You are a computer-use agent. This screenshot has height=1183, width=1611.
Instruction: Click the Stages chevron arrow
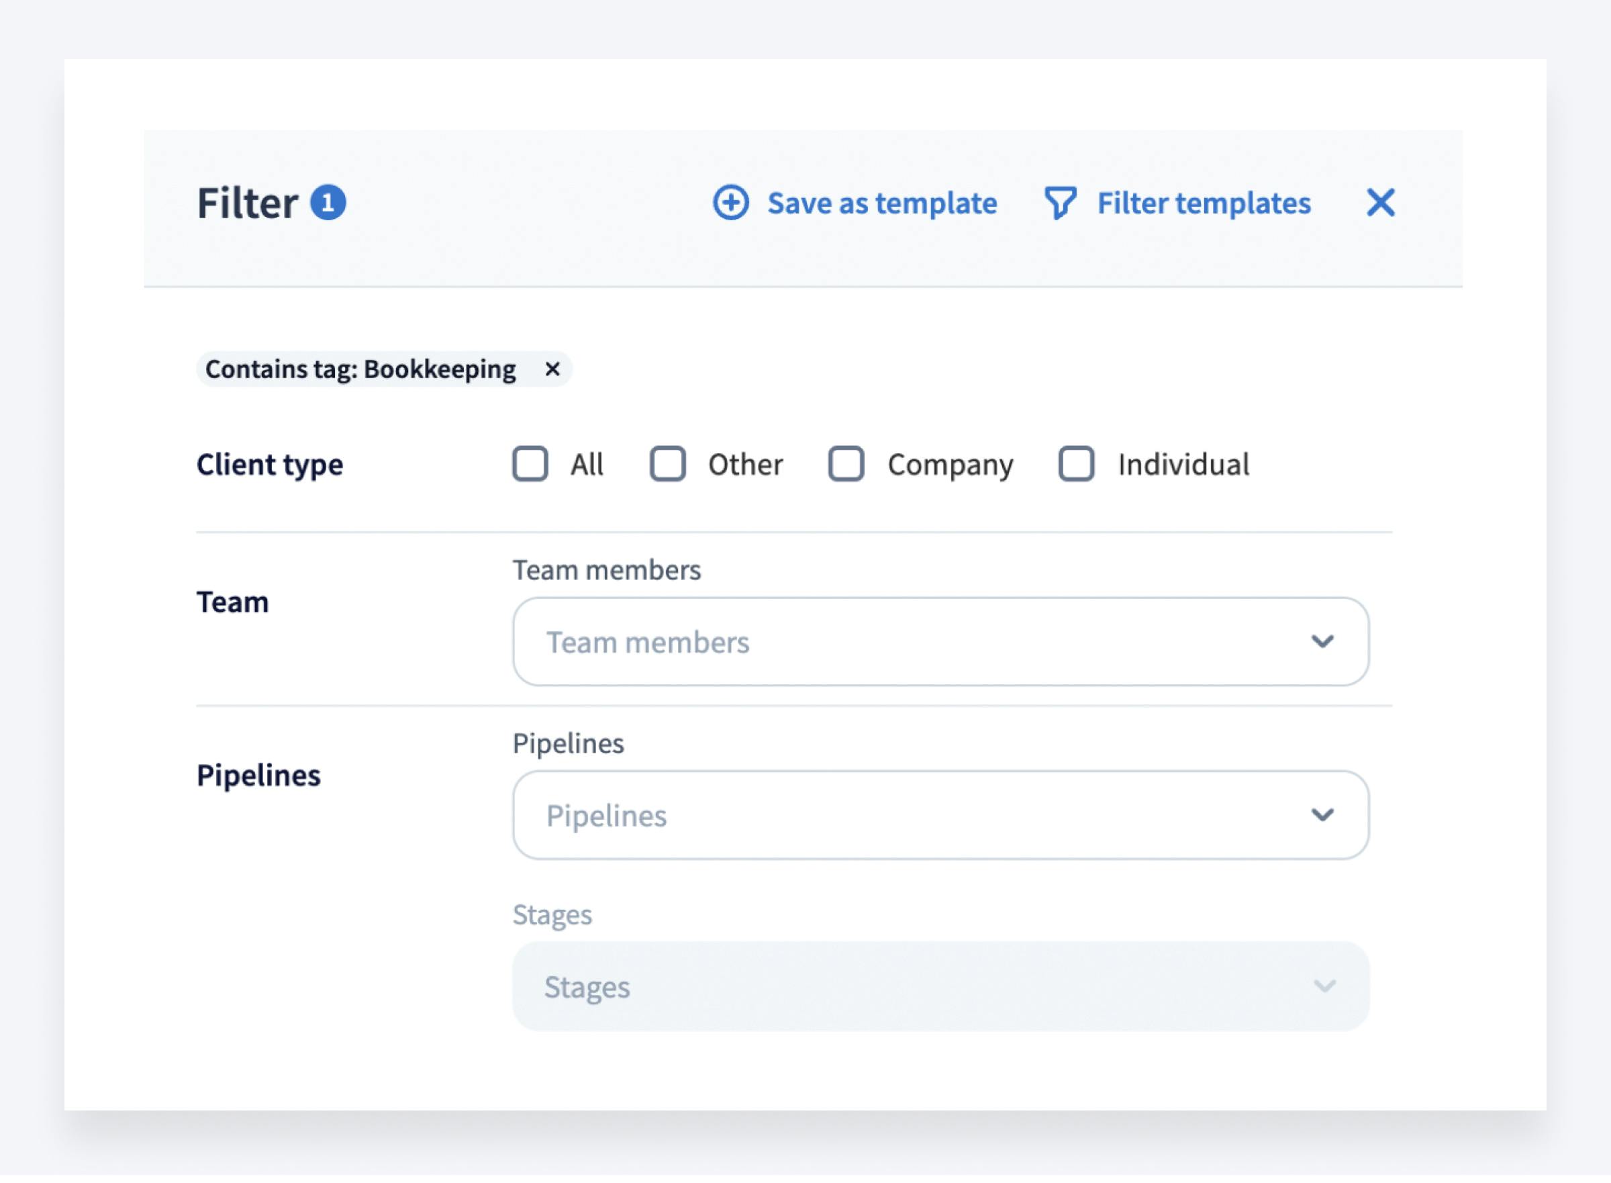pyautogui.click(x=1324, y=987)
